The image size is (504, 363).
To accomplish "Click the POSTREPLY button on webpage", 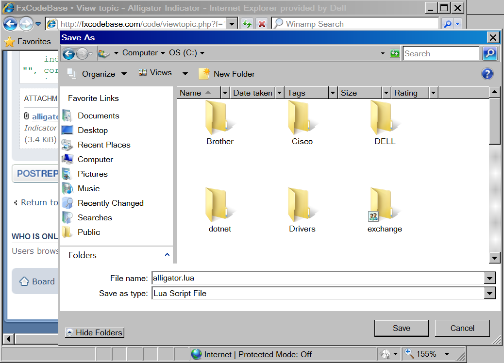I will [36, 173].
